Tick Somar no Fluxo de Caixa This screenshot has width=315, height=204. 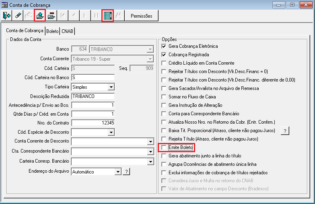click(x=164, y=97)
